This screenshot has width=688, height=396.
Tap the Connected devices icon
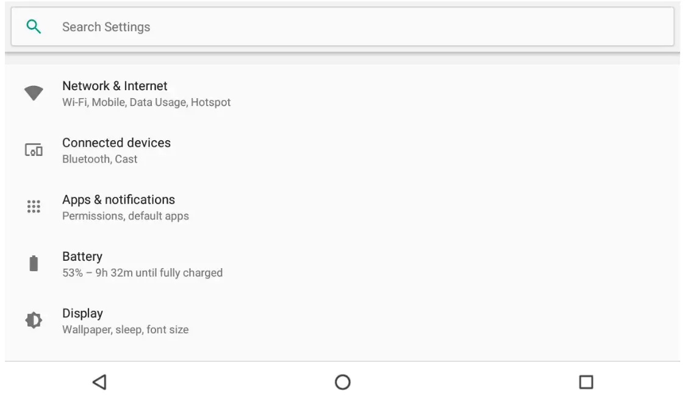34,150
